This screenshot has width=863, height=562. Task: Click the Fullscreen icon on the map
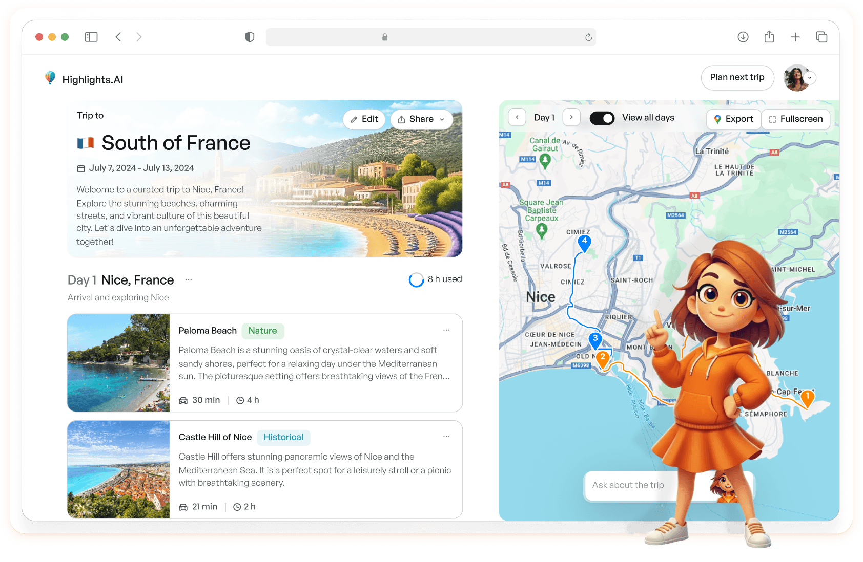point(772,119)
